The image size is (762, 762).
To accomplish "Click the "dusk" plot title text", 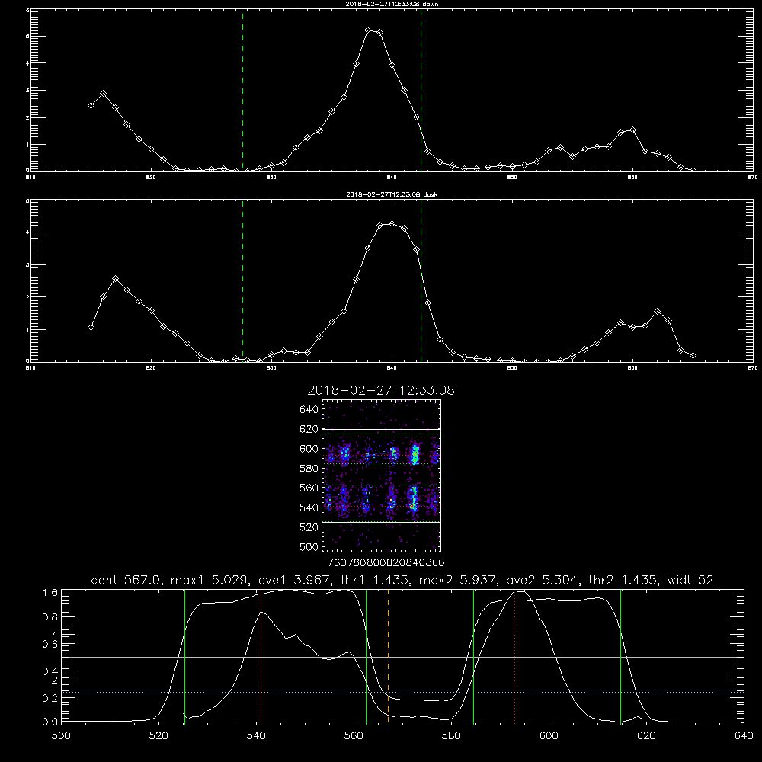I will [x=392, y=194].
